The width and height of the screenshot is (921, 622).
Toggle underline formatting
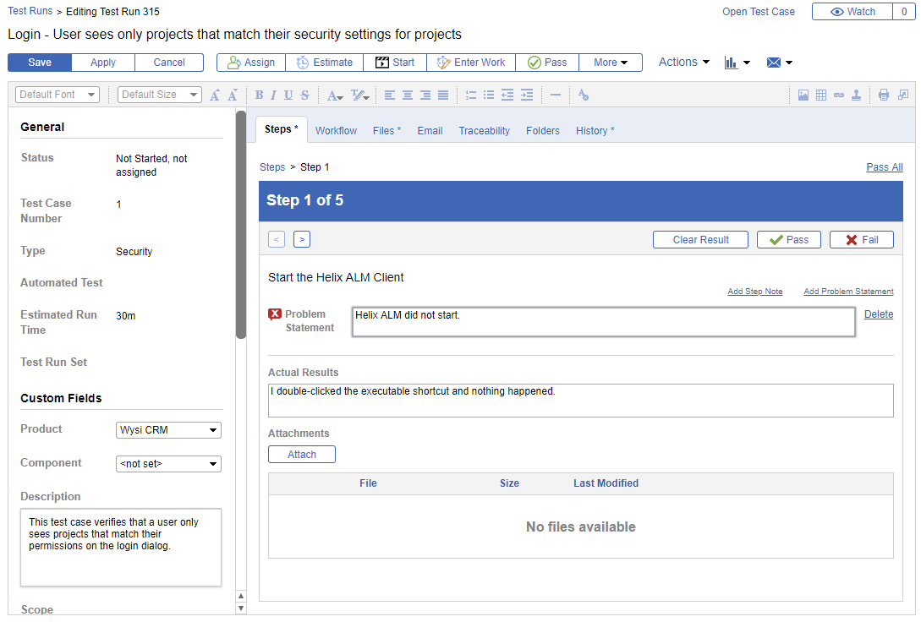click(x=288, y=95)
